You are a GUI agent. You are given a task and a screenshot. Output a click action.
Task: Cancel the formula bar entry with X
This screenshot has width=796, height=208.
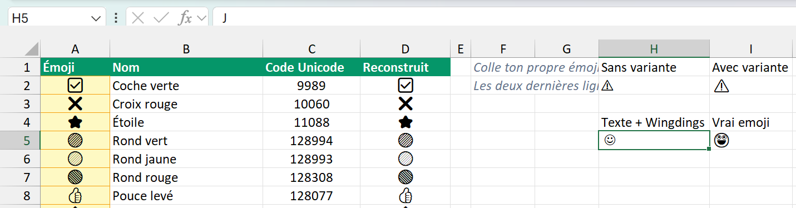click(138, 18)
